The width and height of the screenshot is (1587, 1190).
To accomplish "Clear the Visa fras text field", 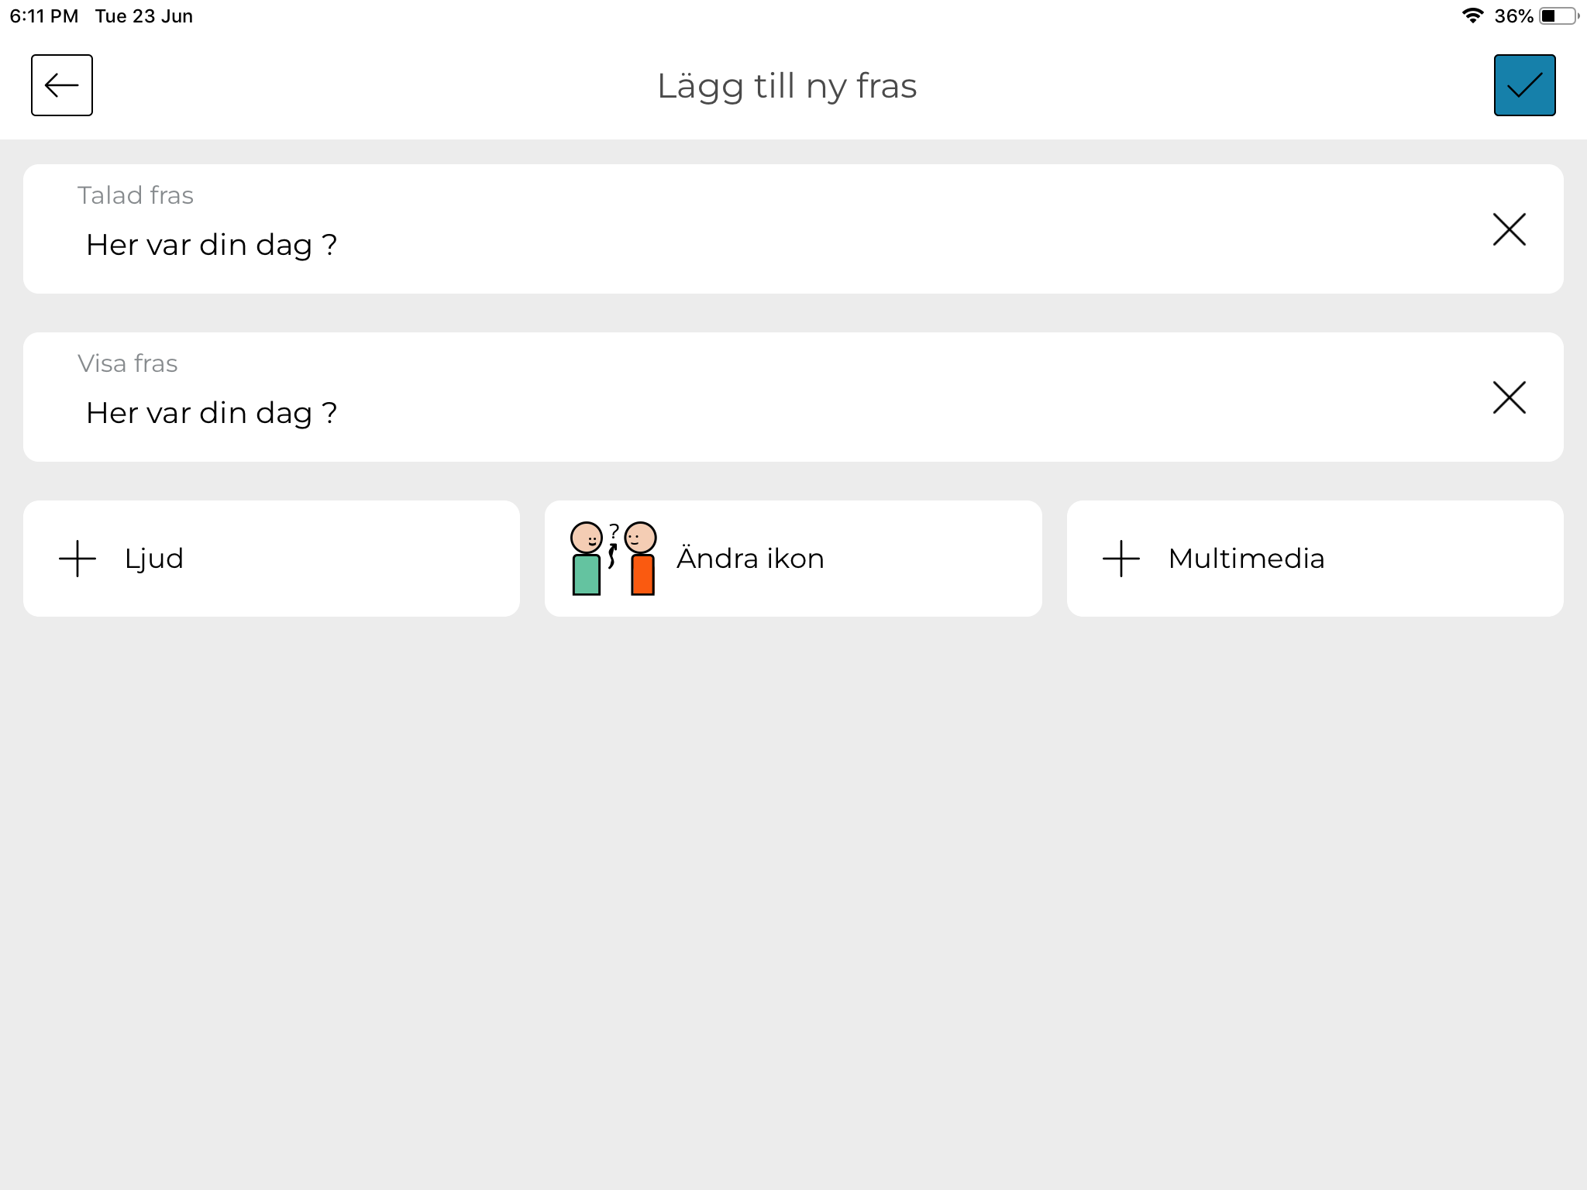I will click(1509, 397).
